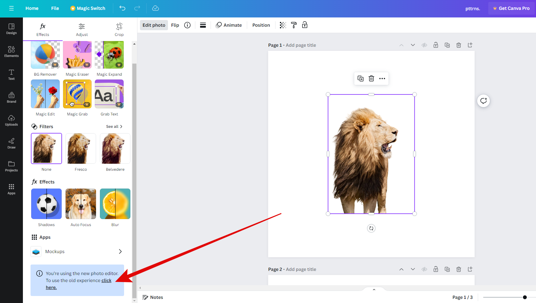Flip the image
Viewport: 536px width, 303px height.
tap(175, 25)
